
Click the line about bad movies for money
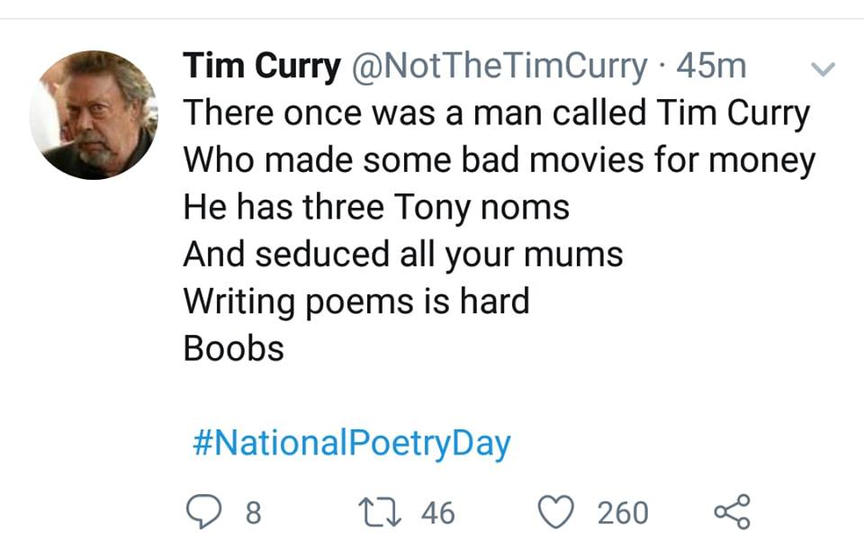pyautogui.click(x=499, y=160)
